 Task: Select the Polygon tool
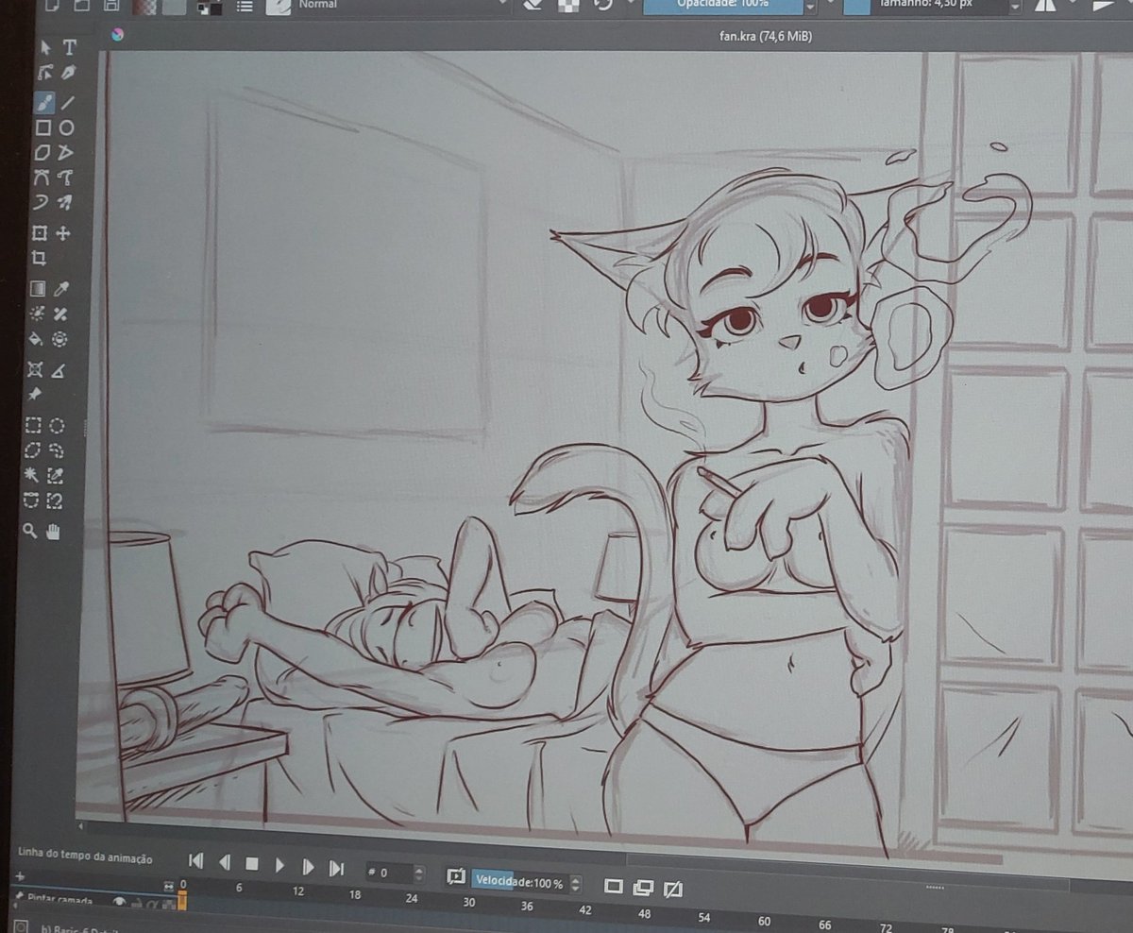tap(42, 153)
